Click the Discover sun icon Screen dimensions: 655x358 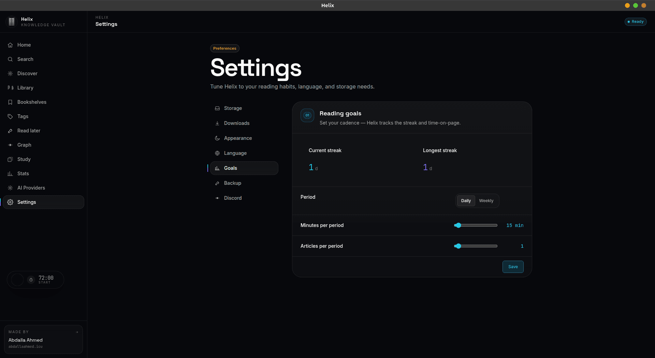pos(10,74)
